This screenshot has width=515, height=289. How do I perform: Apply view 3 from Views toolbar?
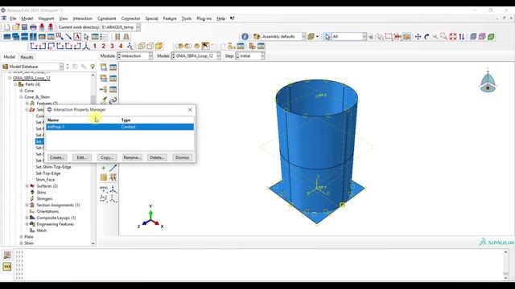(112, 47)
